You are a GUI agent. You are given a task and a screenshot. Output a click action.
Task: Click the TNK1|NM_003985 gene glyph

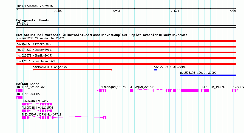click(x=19, y=97)
